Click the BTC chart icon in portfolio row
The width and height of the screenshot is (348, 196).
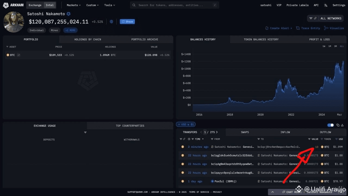coord(19,55)
